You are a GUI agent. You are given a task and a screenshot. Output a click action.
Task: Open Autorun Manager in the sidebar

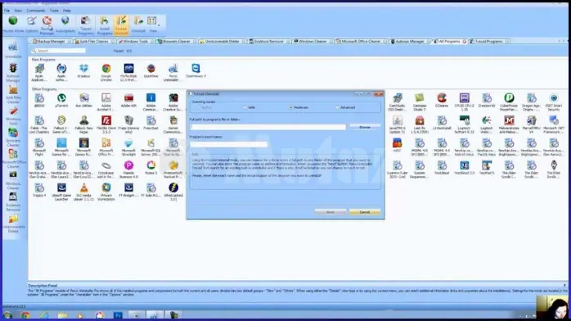pyautogui.click(x=13, y=73)
